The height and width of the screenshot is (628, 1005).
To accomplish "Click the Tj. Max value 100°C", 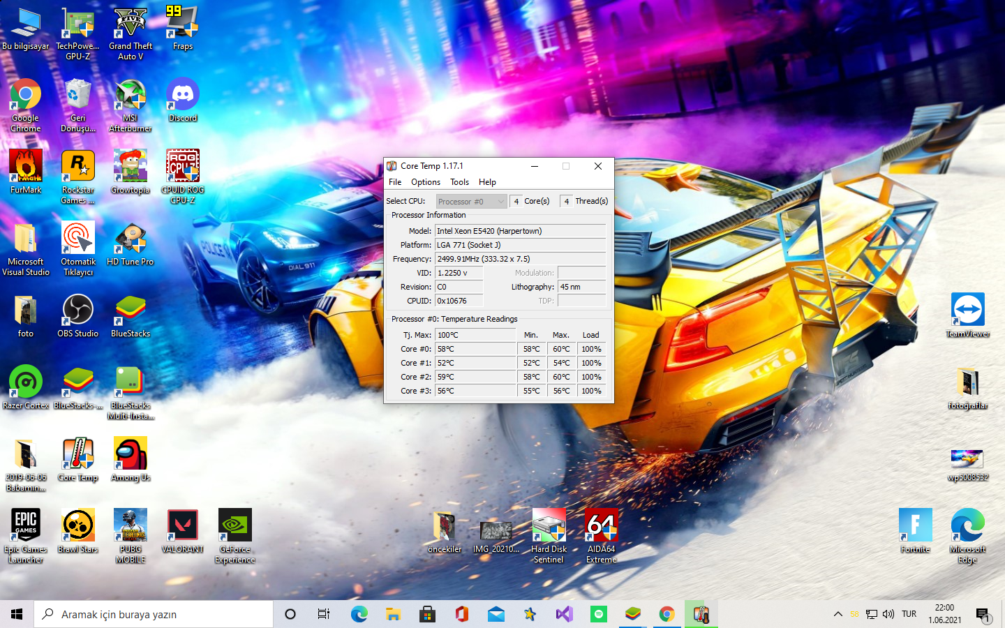I will point(476,335).
